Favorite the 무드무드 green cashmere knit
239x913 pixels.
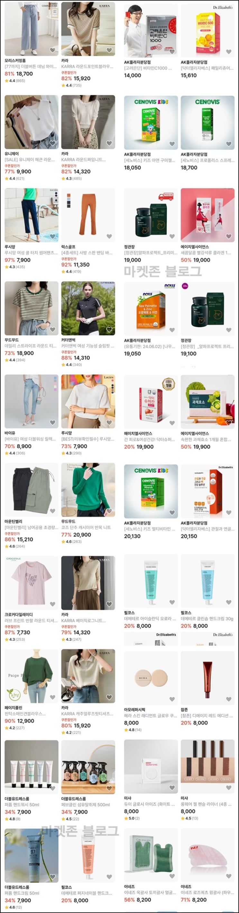tap(109, 511)
